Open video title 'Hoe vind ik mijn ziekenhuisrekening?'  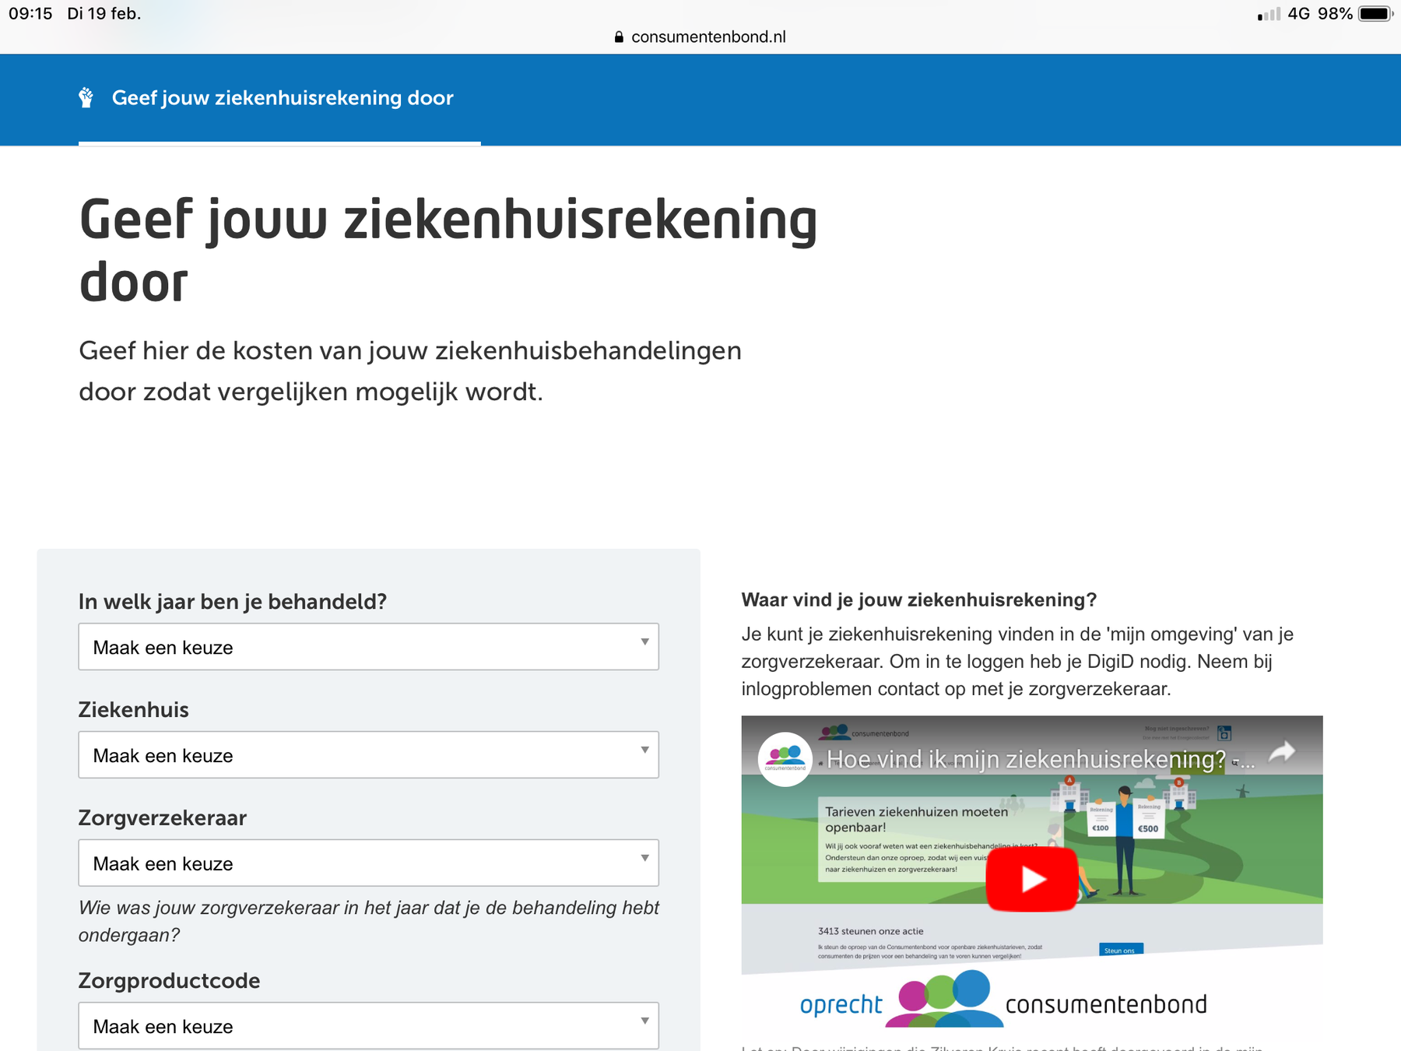[x=1040, y=759]
